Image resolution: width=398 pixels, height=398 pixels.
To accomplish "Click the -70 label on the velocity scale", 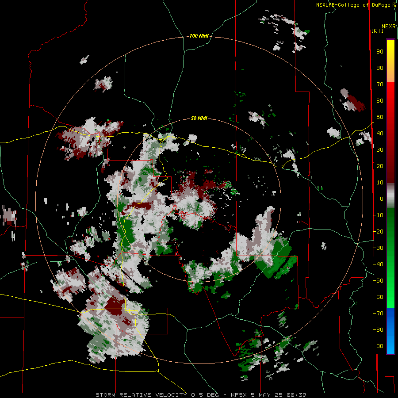I will pyautogui.click(x=378, y=314).
